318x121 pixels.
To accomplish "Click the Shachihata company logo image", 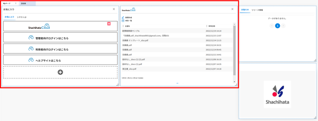I will click(277, 94).
